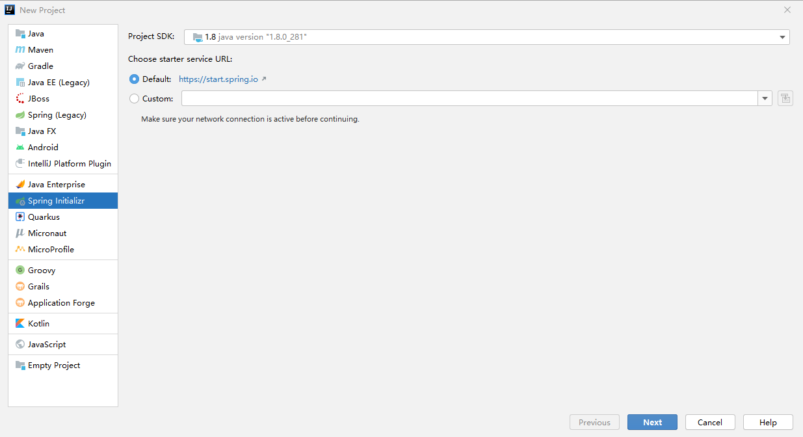Click the 'Java FX' label
Screen dimensions: 803x437
[x=42, y=131]
